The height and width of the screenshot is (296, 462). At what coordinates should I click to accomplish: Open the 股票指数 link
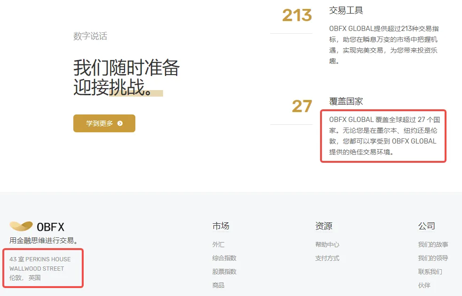224,272
